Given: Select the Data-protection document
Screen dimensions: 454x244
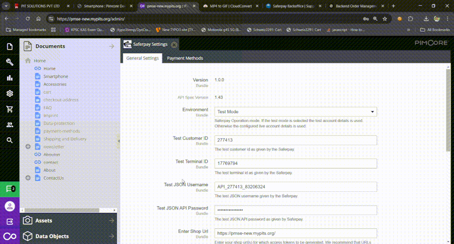Looking at the screenshot, I should (59, 123).
